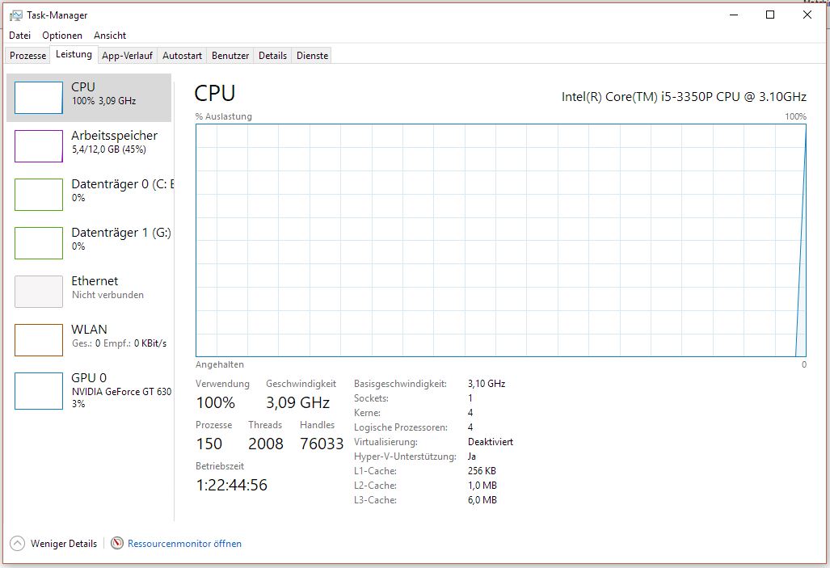Screen dimensions: 830x568
Task: Open Ressourcenmonitor öffnen link
Action: pyautogui.click(x=184, y=543)
